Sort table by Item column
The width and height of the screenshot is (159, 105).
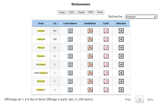pyautogui.click(x=41, y=23)
